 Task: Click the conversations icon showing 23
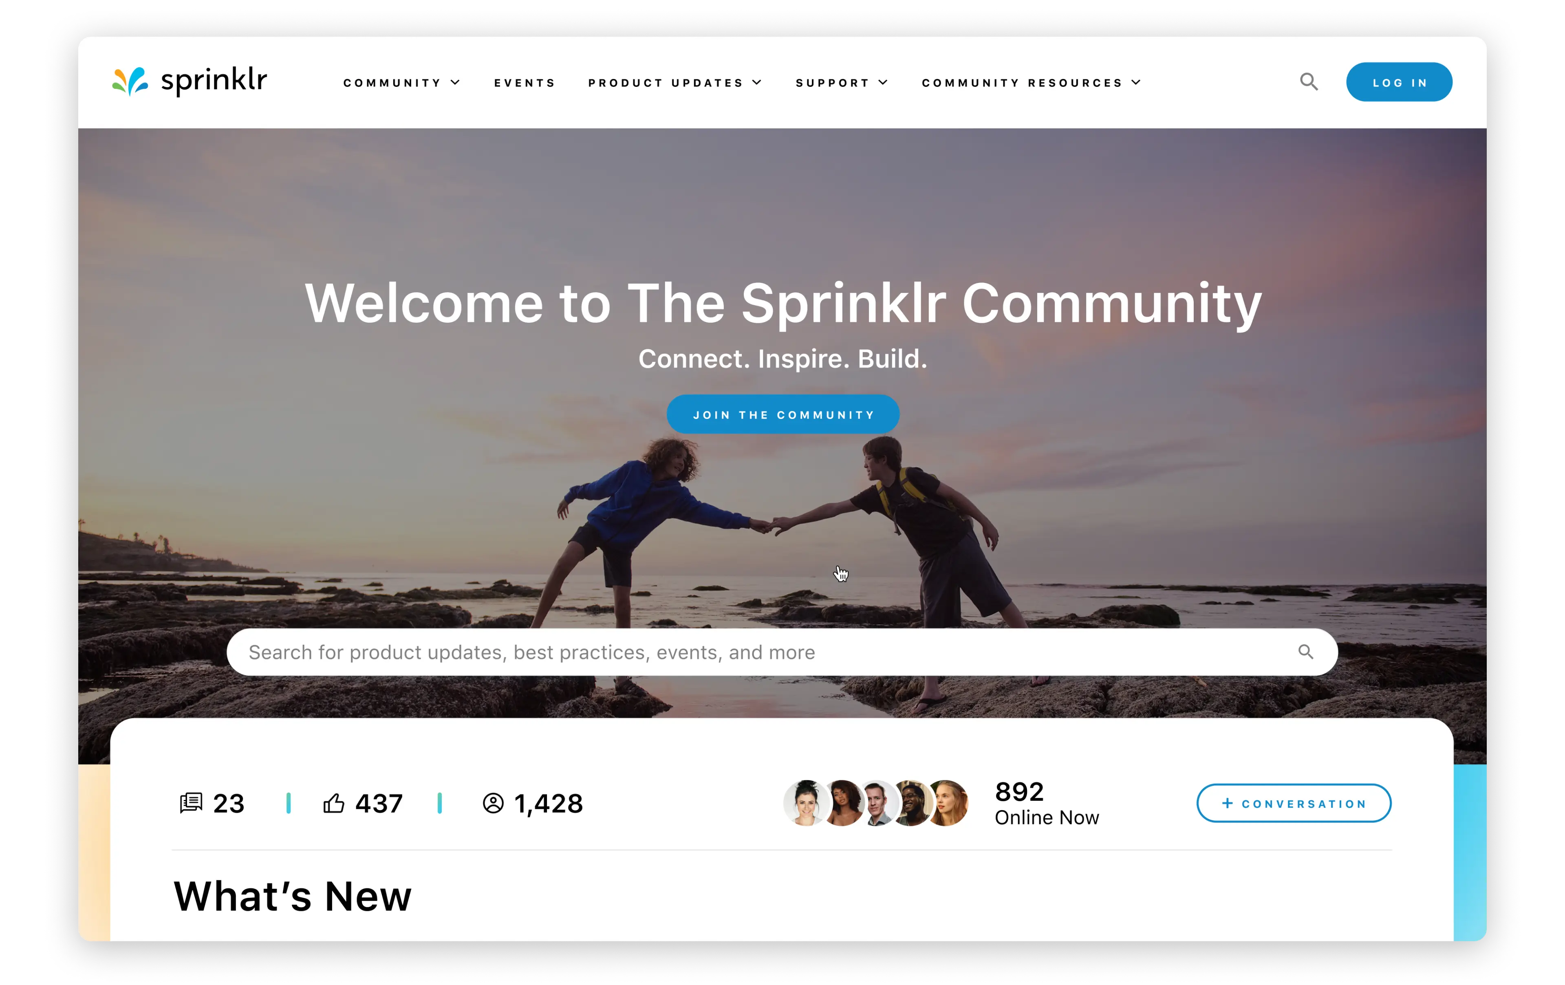[191, 803]
